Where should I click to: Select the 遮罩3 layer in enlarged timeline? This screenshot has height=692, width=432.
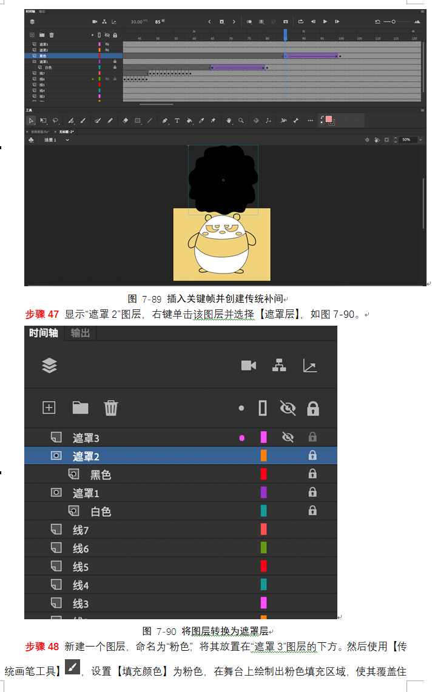(x=86, y=438)
